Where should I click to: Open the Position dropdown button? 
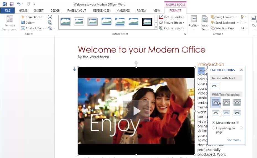coord(194,23)
